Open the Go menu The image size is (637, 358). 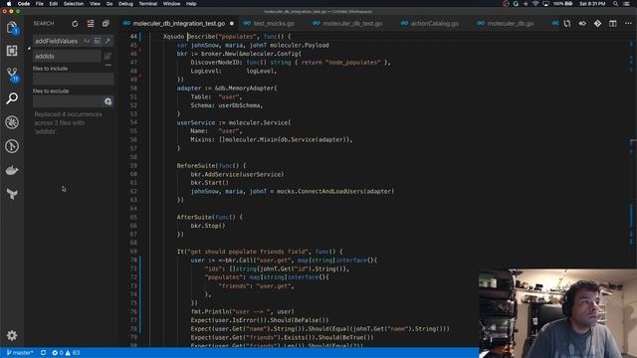click(x=109, y=4)
